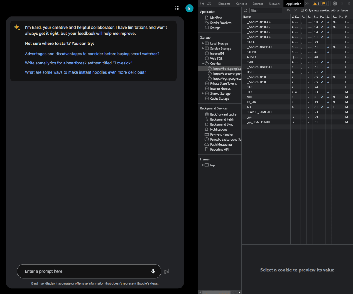The height and width of the screenshot is (294, 353).
Task: Select the Application tab
Action: 294,4
